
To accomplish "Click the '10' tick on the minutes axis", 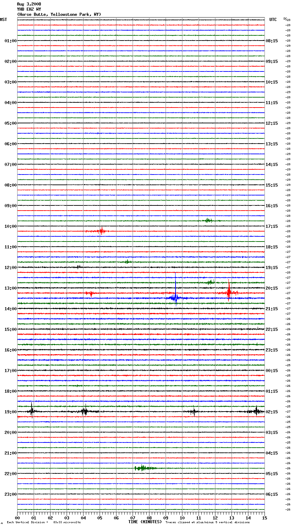I will (182, 518).
